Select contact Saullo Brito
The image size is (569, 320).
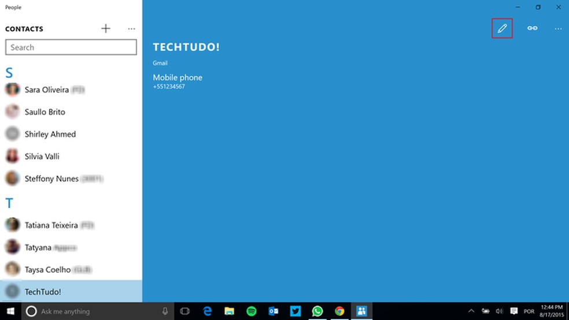pos(71,111)
